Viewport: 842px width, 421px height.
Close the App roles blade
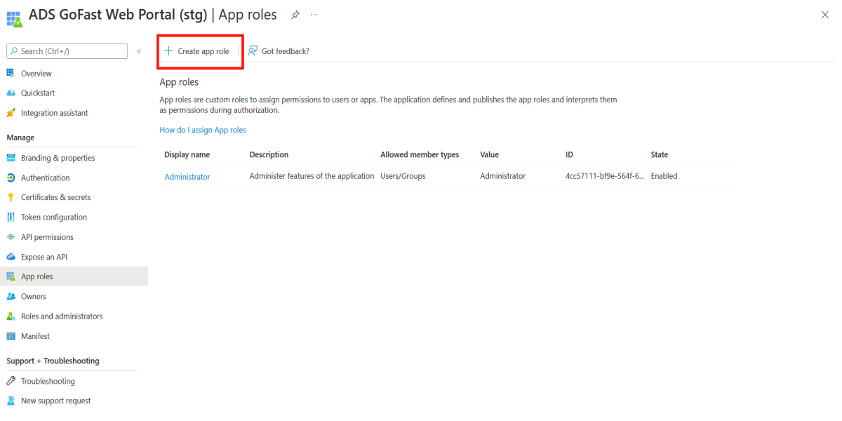pos(825,15)
